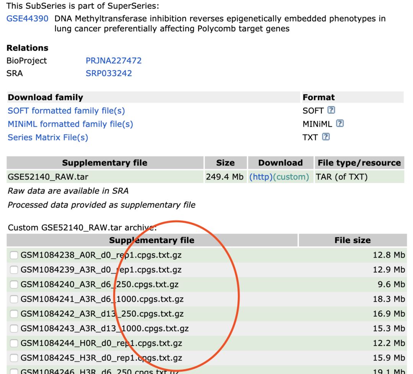Open help icon next to MINiML format

340,123
